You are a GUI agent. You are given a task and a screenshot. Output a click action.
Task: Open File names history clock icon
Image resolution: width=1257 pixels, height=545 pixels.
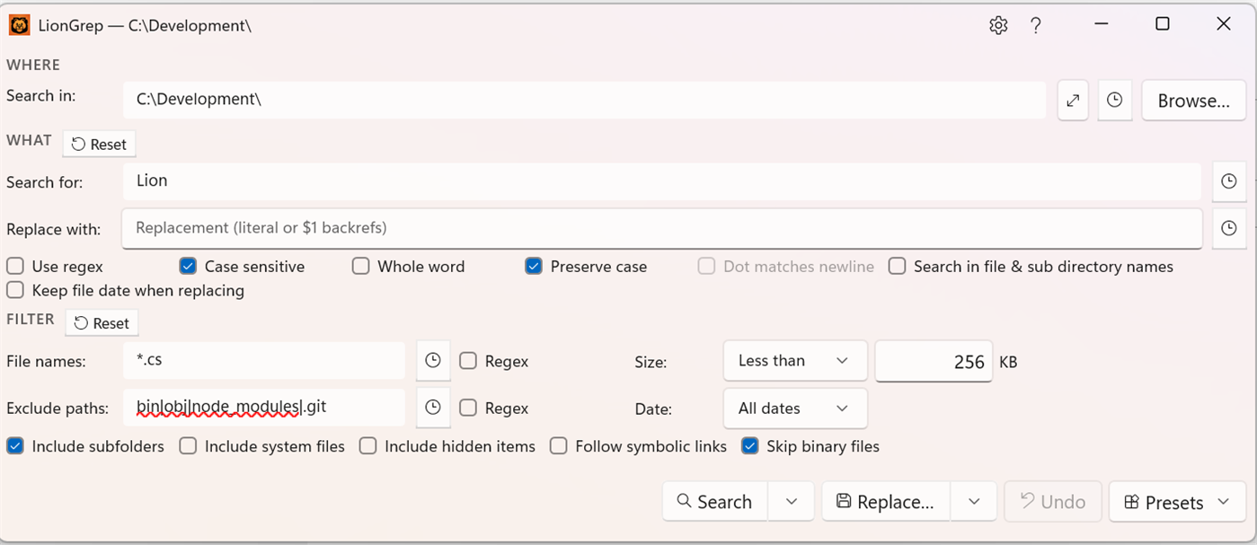pos(433,361)
